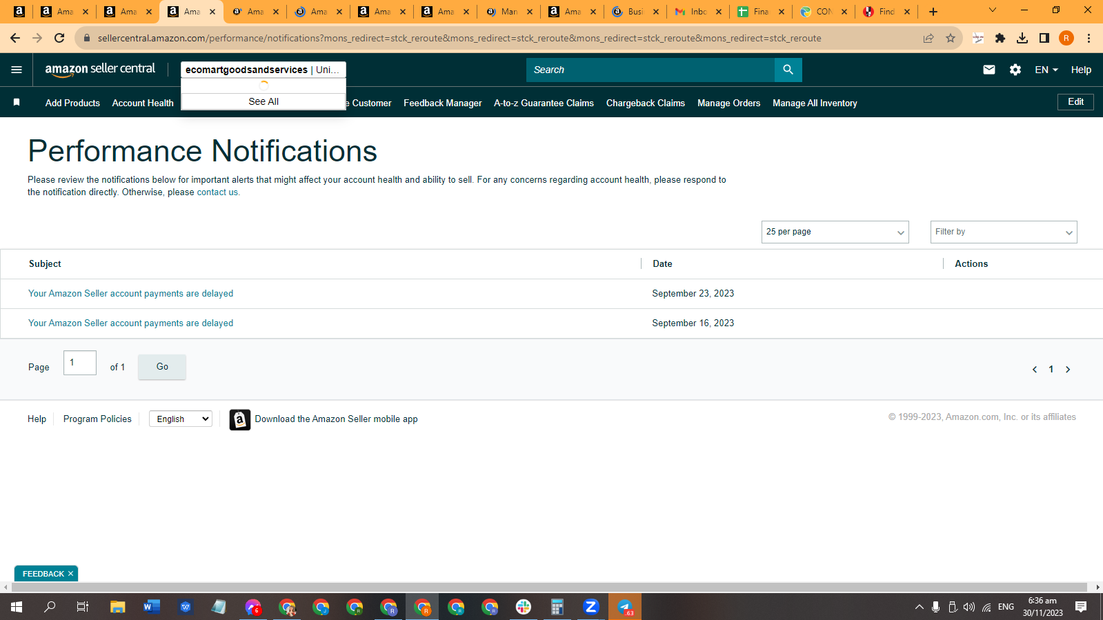This screenshot has width=1103, height=620.
Task: Open the Settings gear menu
Action: tap(1015, 70)
